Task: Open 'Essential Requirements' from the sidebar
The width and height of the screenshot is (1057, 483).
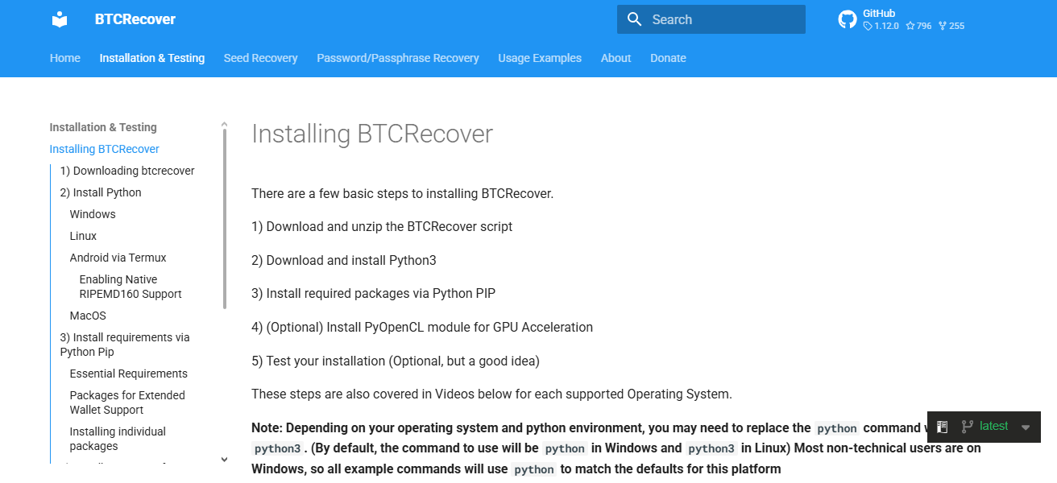Action: 128,374
